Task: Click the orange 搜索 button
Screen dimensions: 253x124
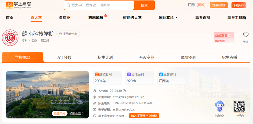Action: coord(144,5)
